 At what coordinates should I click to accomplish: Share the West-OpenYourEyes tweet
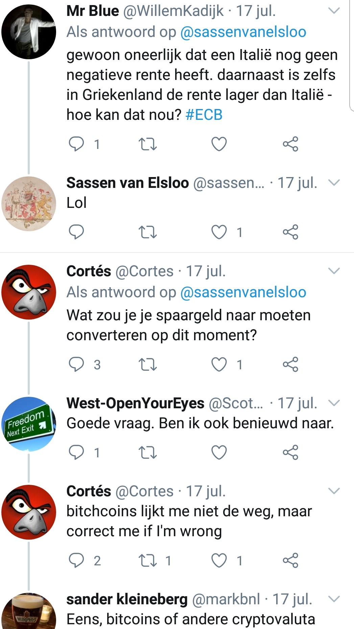(290, 452)
